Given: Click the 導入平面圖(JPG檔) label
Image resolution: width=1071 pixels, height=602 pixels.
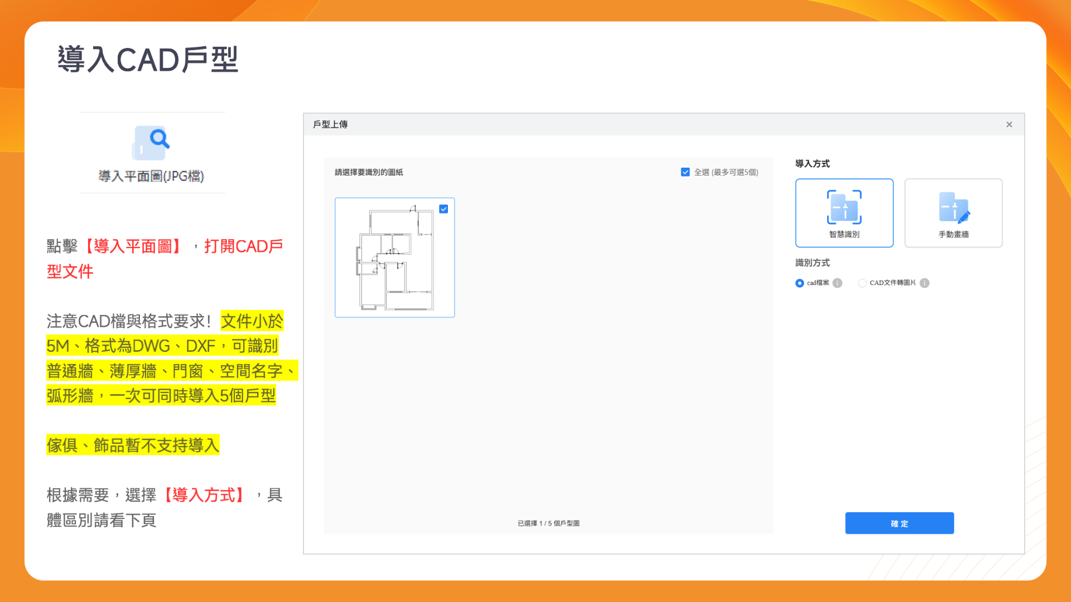Looking at the screenshot, I should 151,176.
